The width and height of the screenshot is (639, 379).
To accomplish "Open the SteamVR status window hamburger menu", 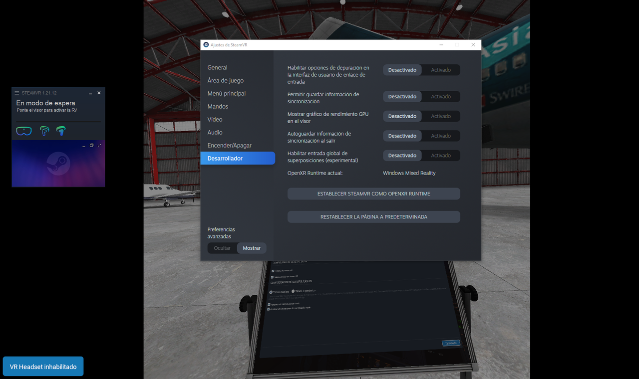I will 16,93.
